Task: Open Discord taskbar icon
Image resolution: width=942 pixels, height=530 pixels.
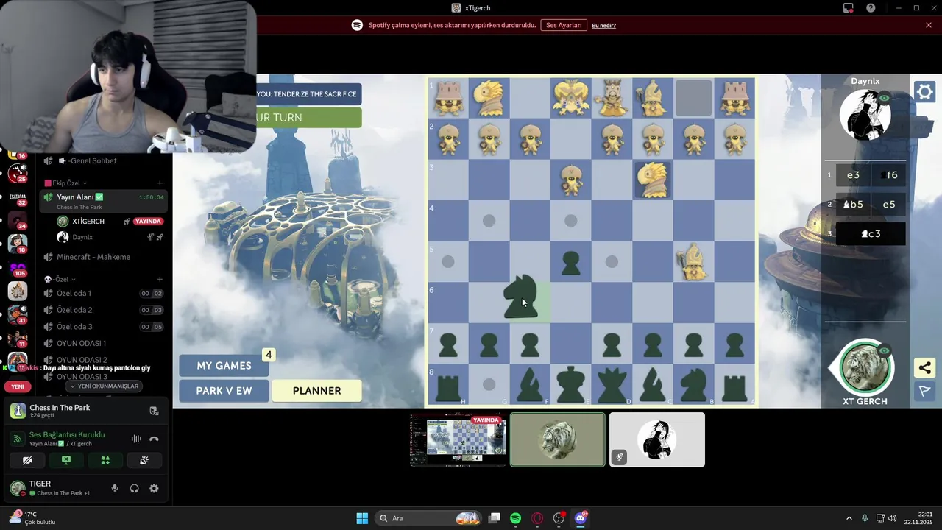Action: tap(580, 518)
